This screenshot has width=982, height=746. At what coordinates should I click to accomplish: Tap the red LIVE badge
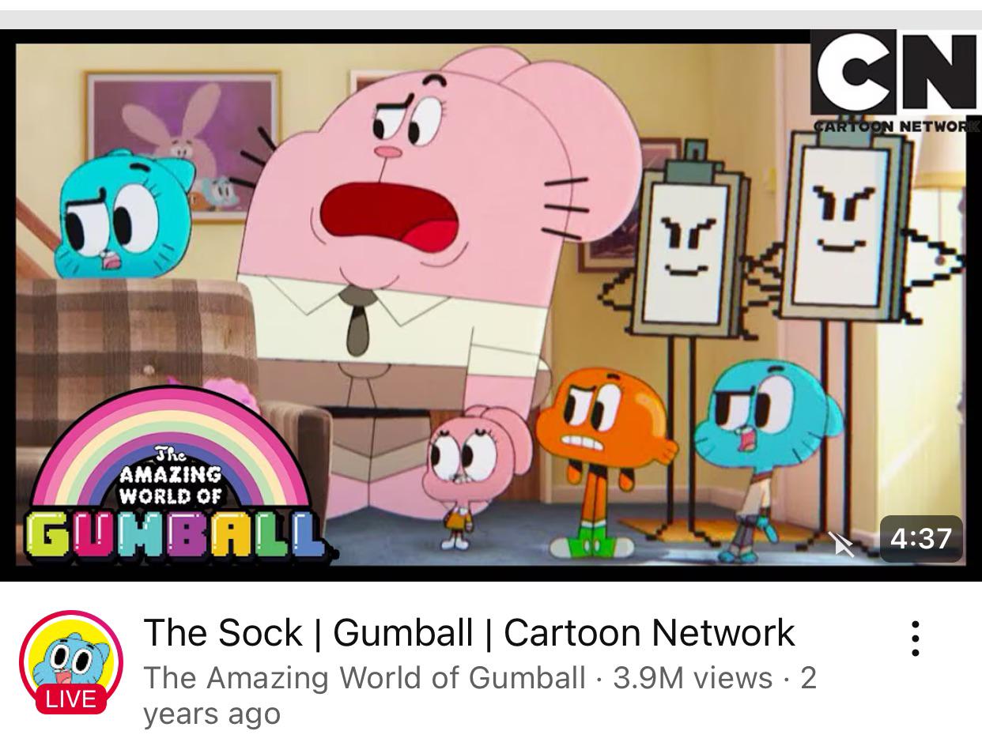70,699
